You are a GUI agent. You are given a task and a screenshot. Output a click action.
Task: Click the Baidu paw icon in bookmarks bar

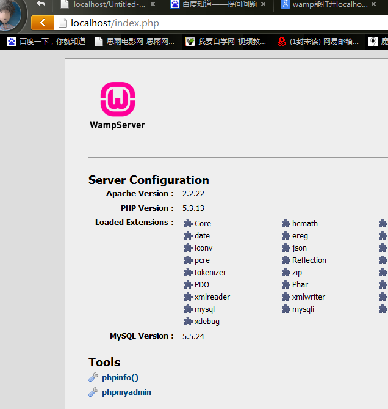pyautogui.click(x=12, y=42)
